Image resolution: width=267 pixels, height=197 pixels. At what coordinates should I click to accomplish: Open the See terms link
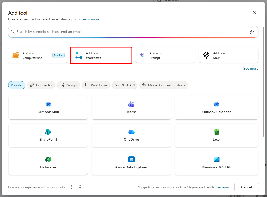[222, 187]
